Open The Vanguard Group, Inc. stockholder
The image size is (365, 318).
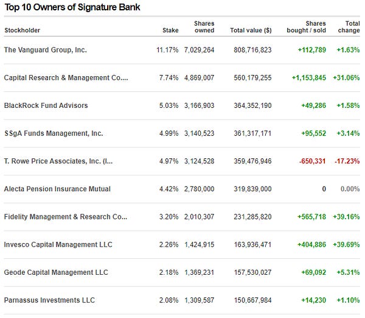(46, 50)
